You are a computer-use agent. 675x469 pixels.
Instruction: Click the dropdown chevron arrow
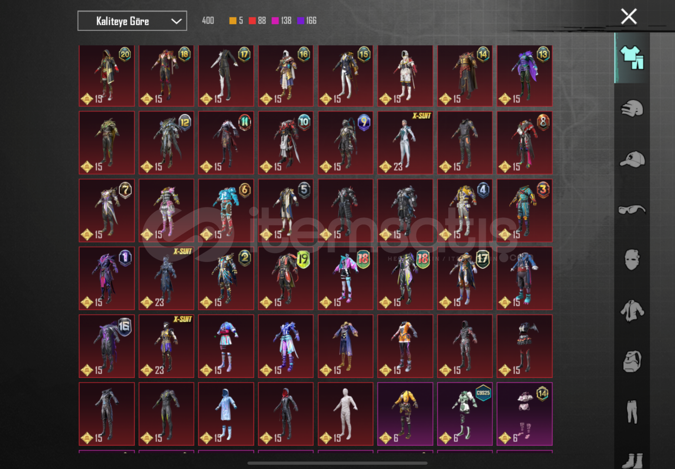pyautogui.click(x=176, y=21)
